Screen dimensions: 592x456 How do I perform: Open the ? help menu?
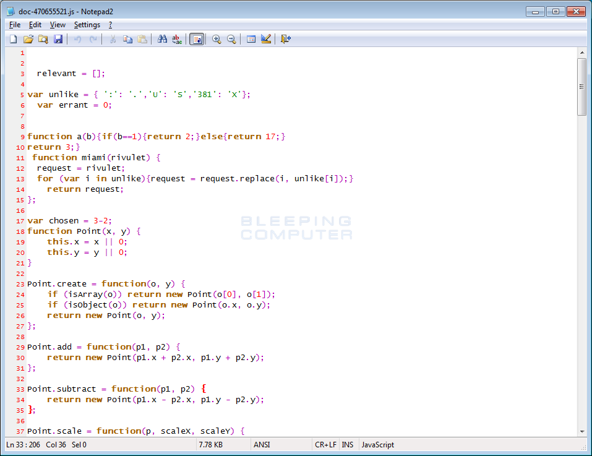tap(110, 25)
